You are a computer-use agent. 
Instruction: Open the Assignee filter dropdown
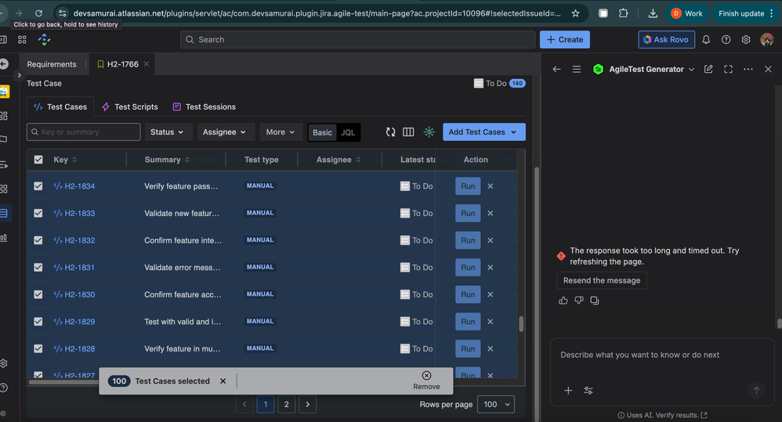224,132
